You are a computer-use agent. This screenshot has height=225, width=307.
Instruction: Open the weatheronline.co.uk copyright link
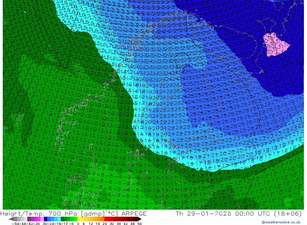pos(281,222)
